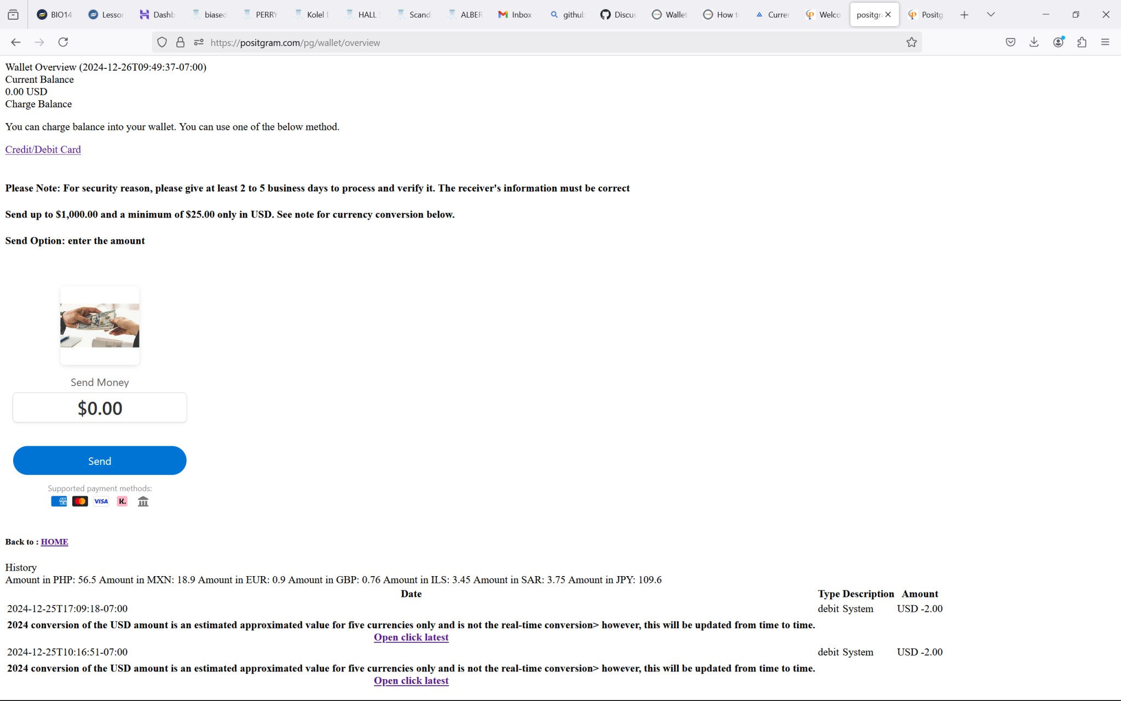Click the tracking protection shield icon

tap(162, 42)
